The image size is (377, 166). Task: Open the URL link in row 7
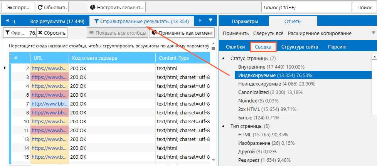tap(50, 104)
